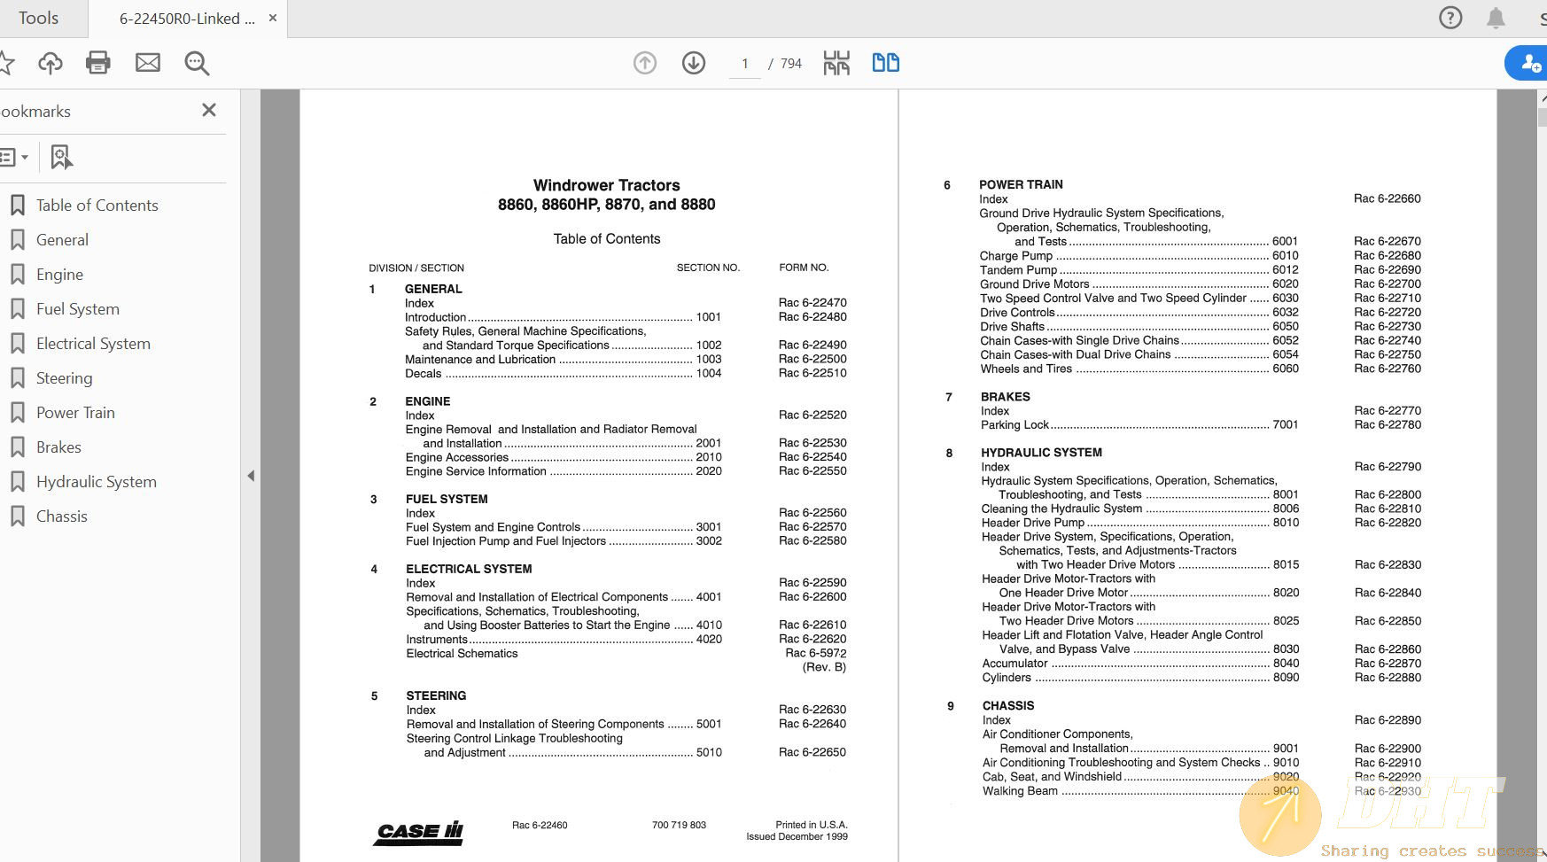Open the find text magnifier tool

click(x=197, y=63)
